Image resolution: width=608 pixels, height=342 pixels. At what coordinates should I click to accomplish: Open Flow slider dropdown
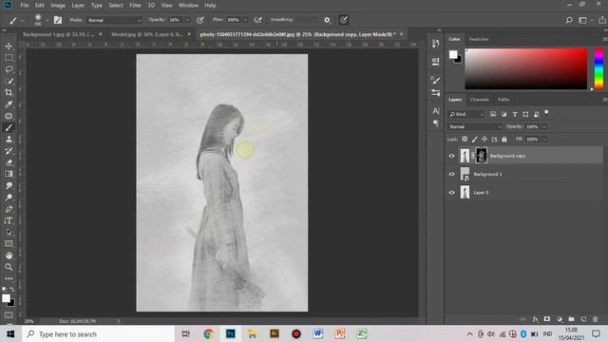(x=245, y=20)
